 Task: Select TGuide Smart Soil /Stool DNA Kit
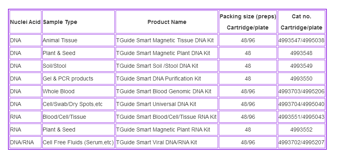pyautogui.click(x=167, y=66)
